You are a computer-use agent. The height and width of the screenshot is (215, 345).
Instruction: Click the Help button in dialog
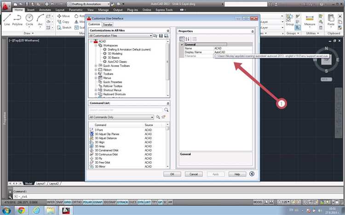pos(237,174)
